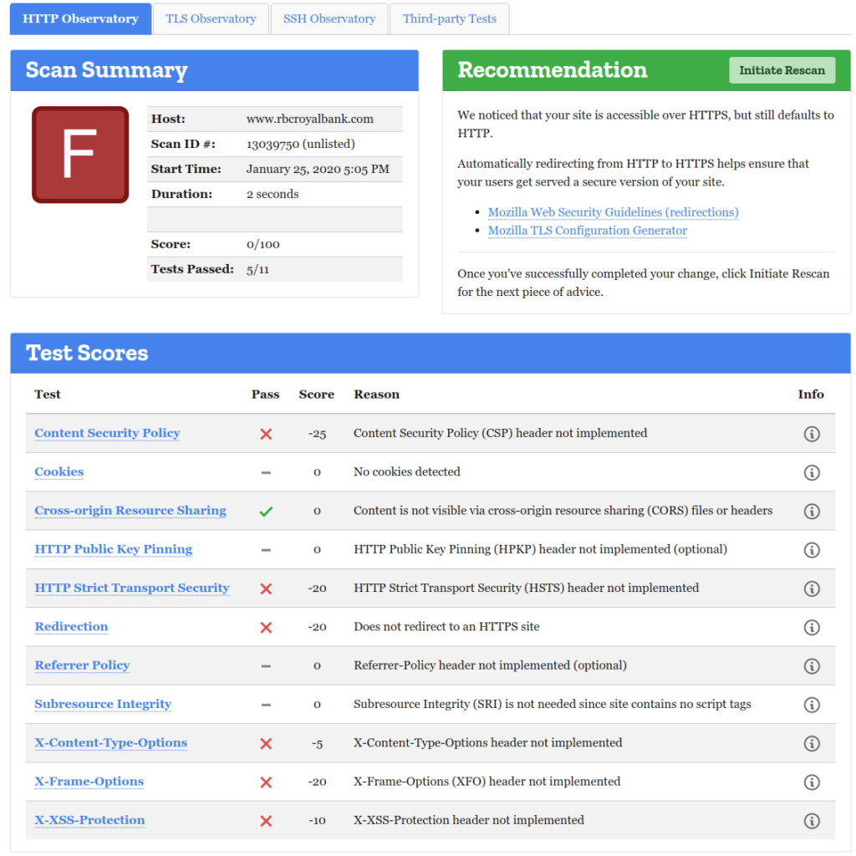Click the HTTP Strict Transport Security link
The image size is (856, 856).
(131, 588)
